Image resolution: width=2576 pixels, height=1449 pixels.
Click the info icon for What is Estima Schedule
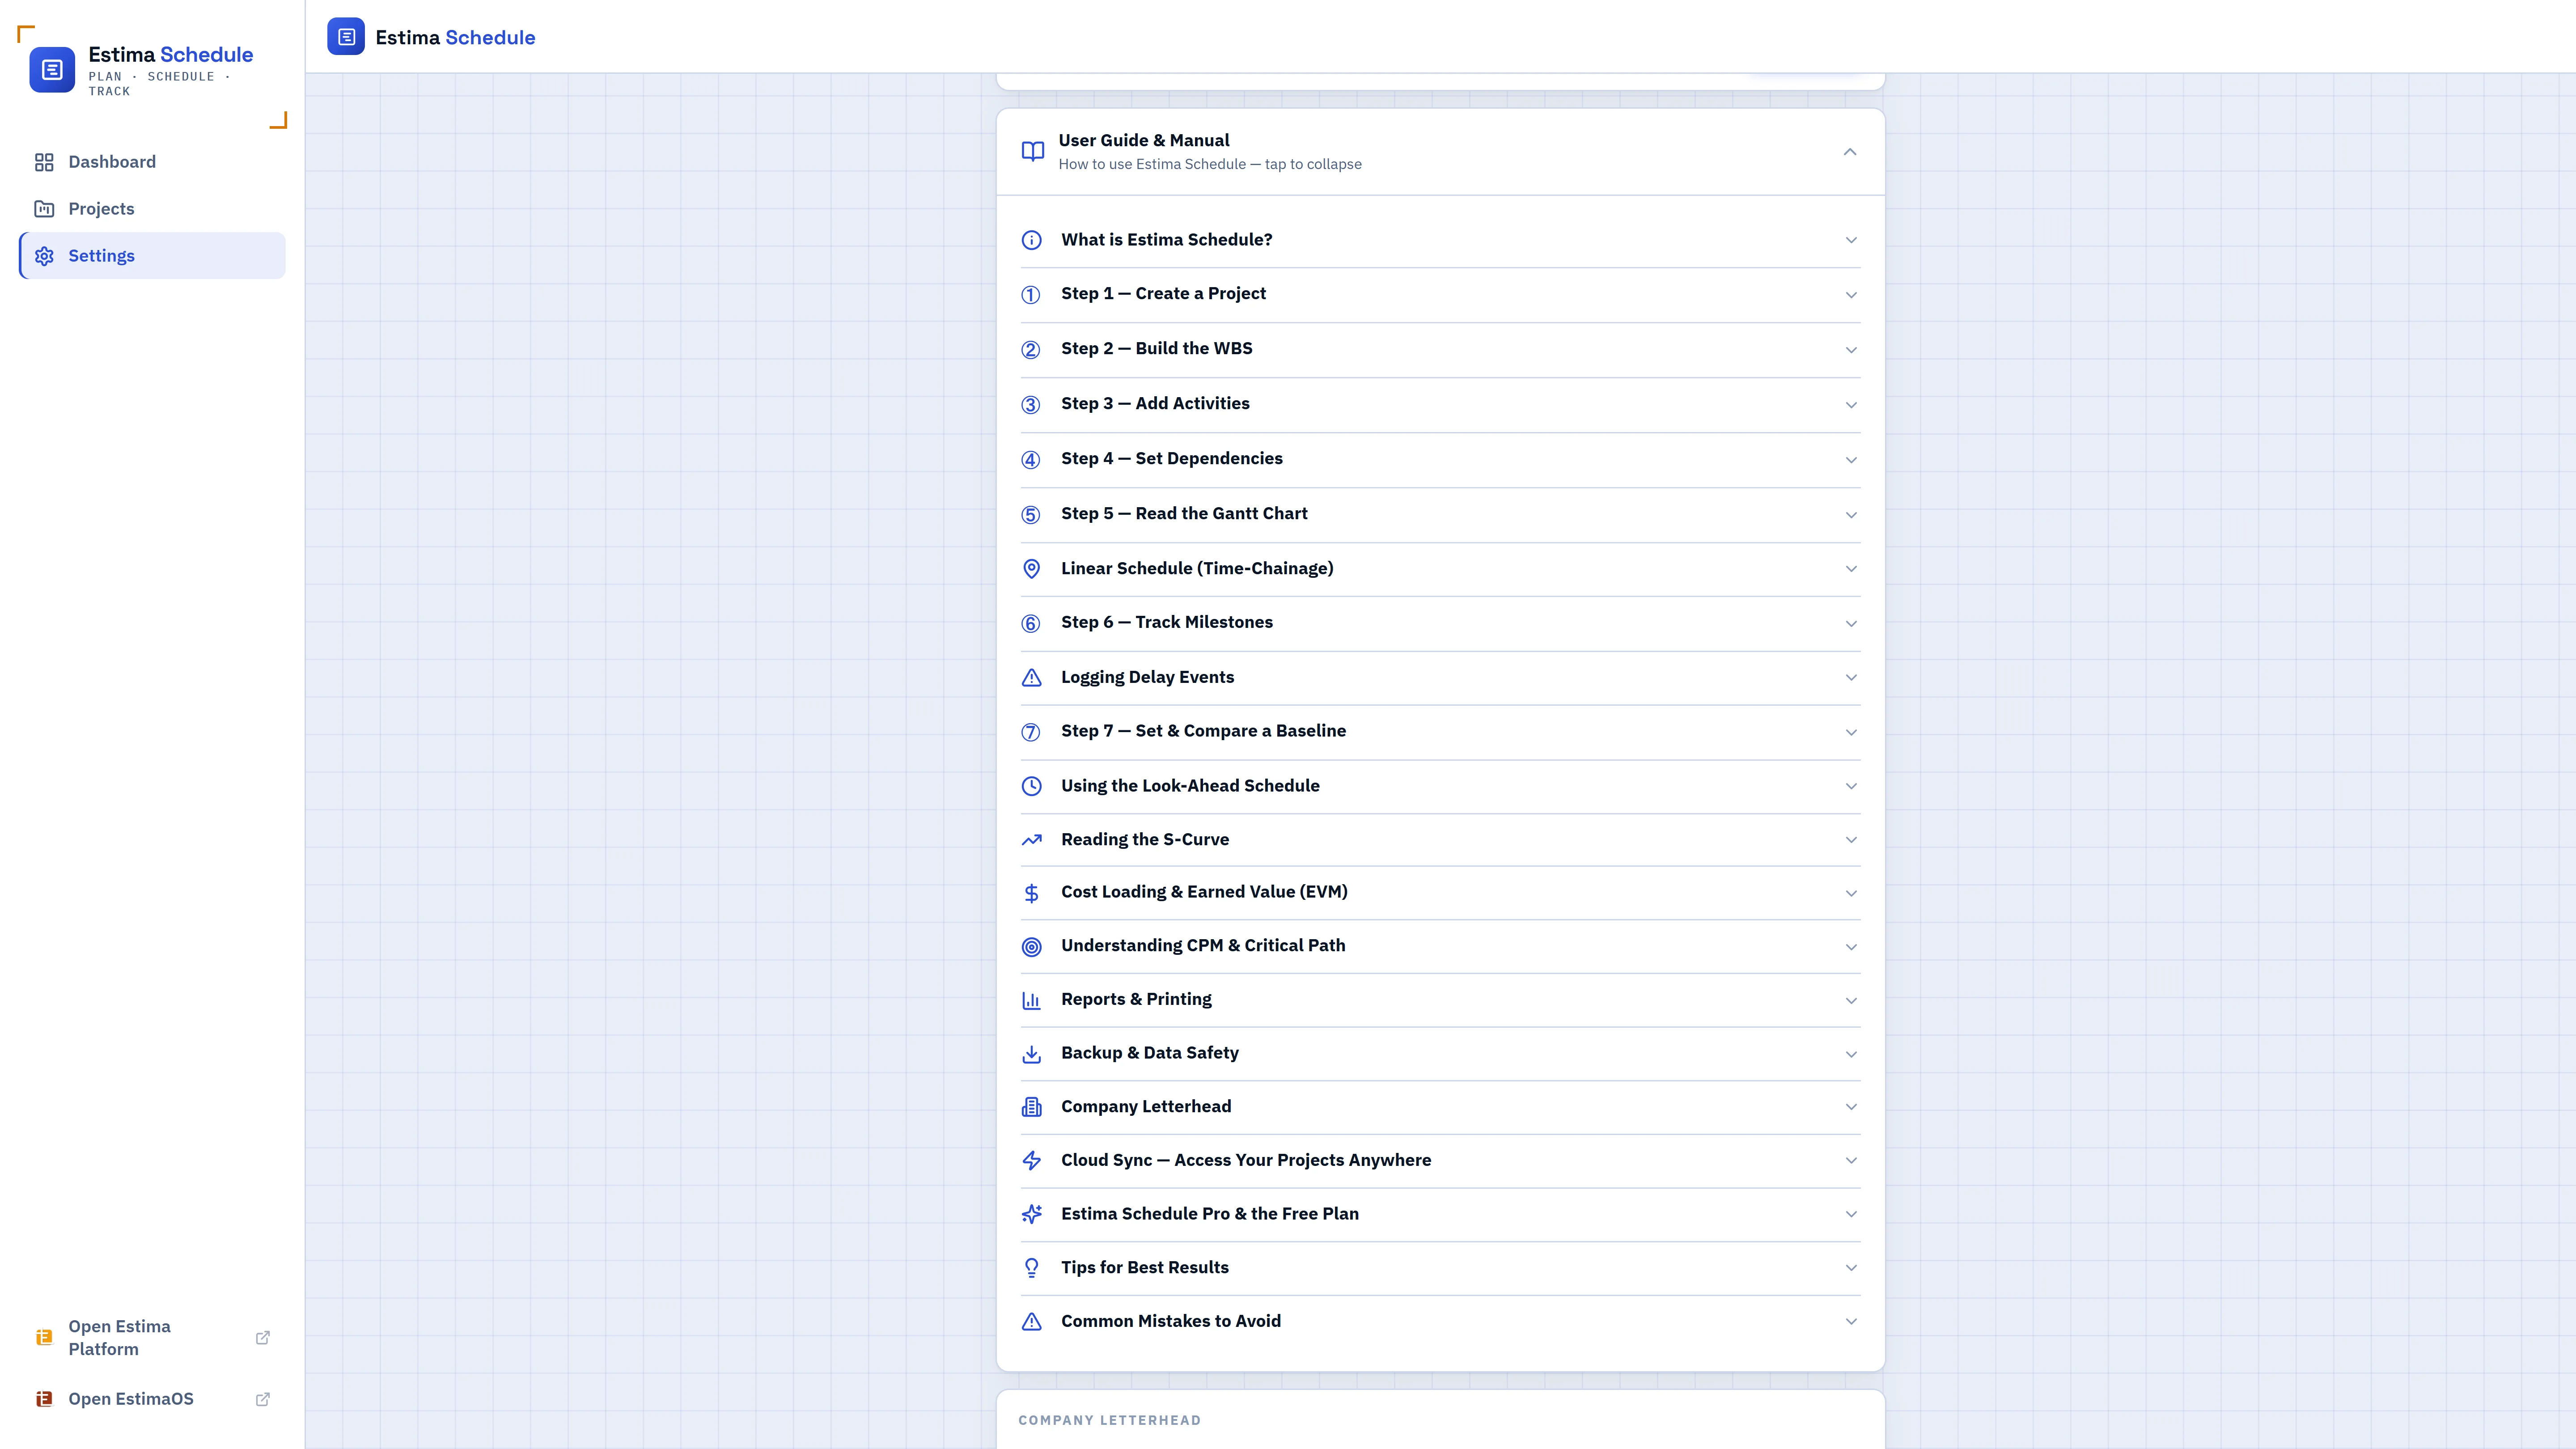pos(1032,240)
